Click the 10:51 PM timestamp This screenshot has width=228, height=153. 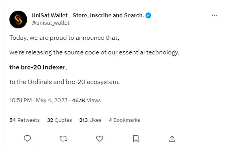(20, 100)
